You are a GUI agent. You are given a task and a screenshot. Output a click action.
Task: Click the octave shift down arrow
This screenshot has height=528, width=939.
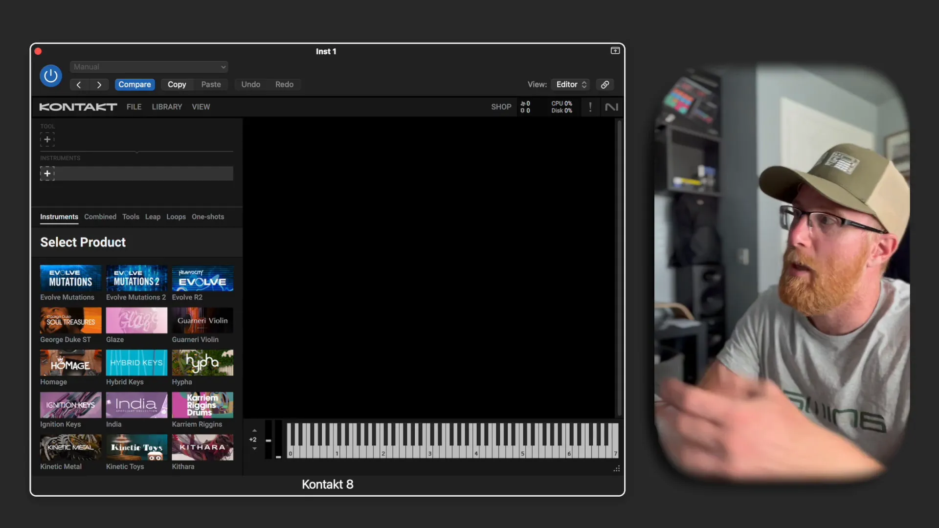(254, 448)
